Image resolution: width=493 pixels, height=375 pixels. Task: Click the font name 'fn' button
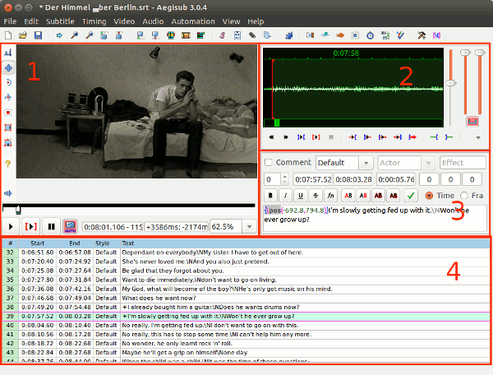tap(329, 196)
